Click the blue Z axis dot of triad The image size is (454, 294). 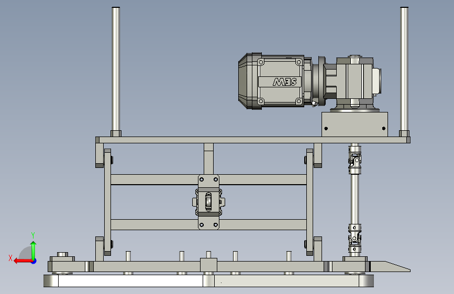pyautogui.click(x=34, y=261)
